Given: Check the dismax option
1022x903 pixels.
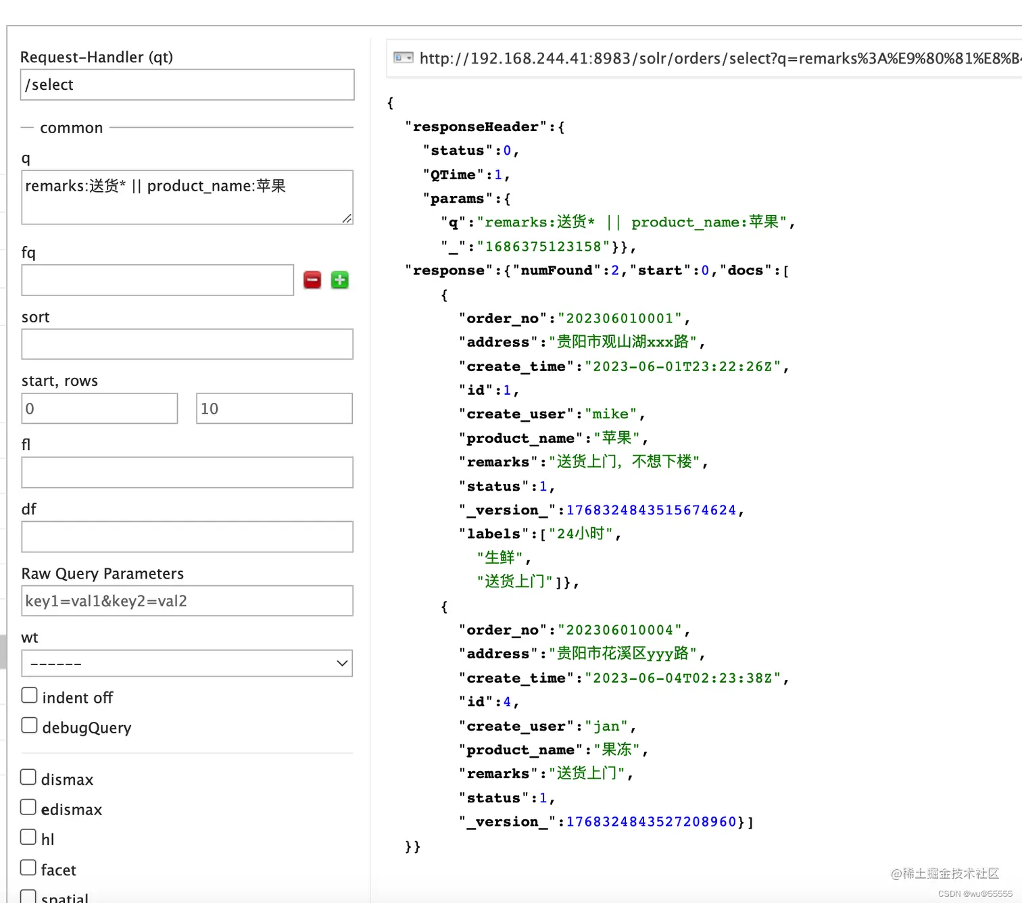Looking at the screenshot, I should (28, 777).
